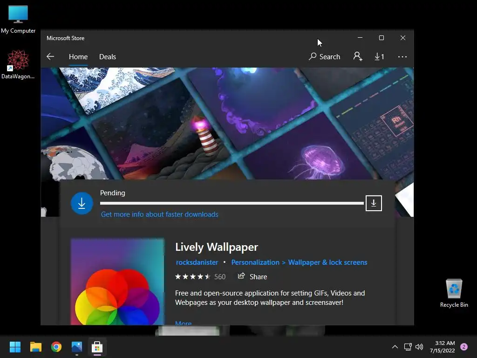Open the See more three-dots menu
This screenshot has height=358, width=477.
[x=402, y=57]
